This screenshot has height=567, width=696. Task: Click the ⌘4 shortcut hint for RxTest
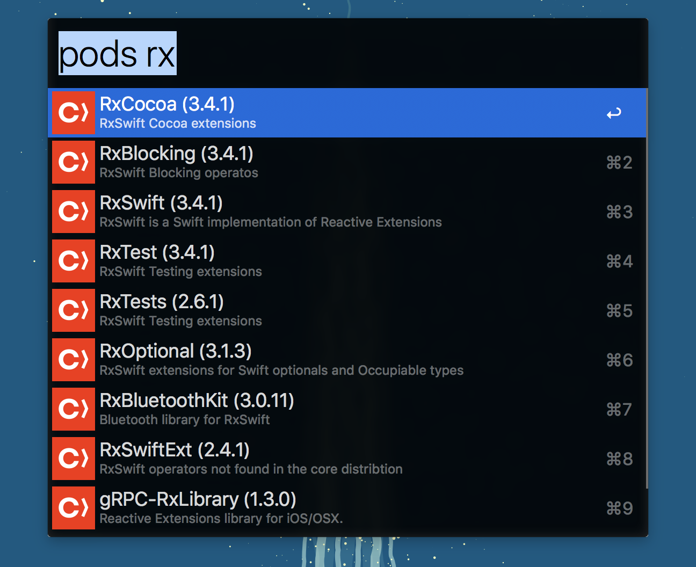[619, 261]
